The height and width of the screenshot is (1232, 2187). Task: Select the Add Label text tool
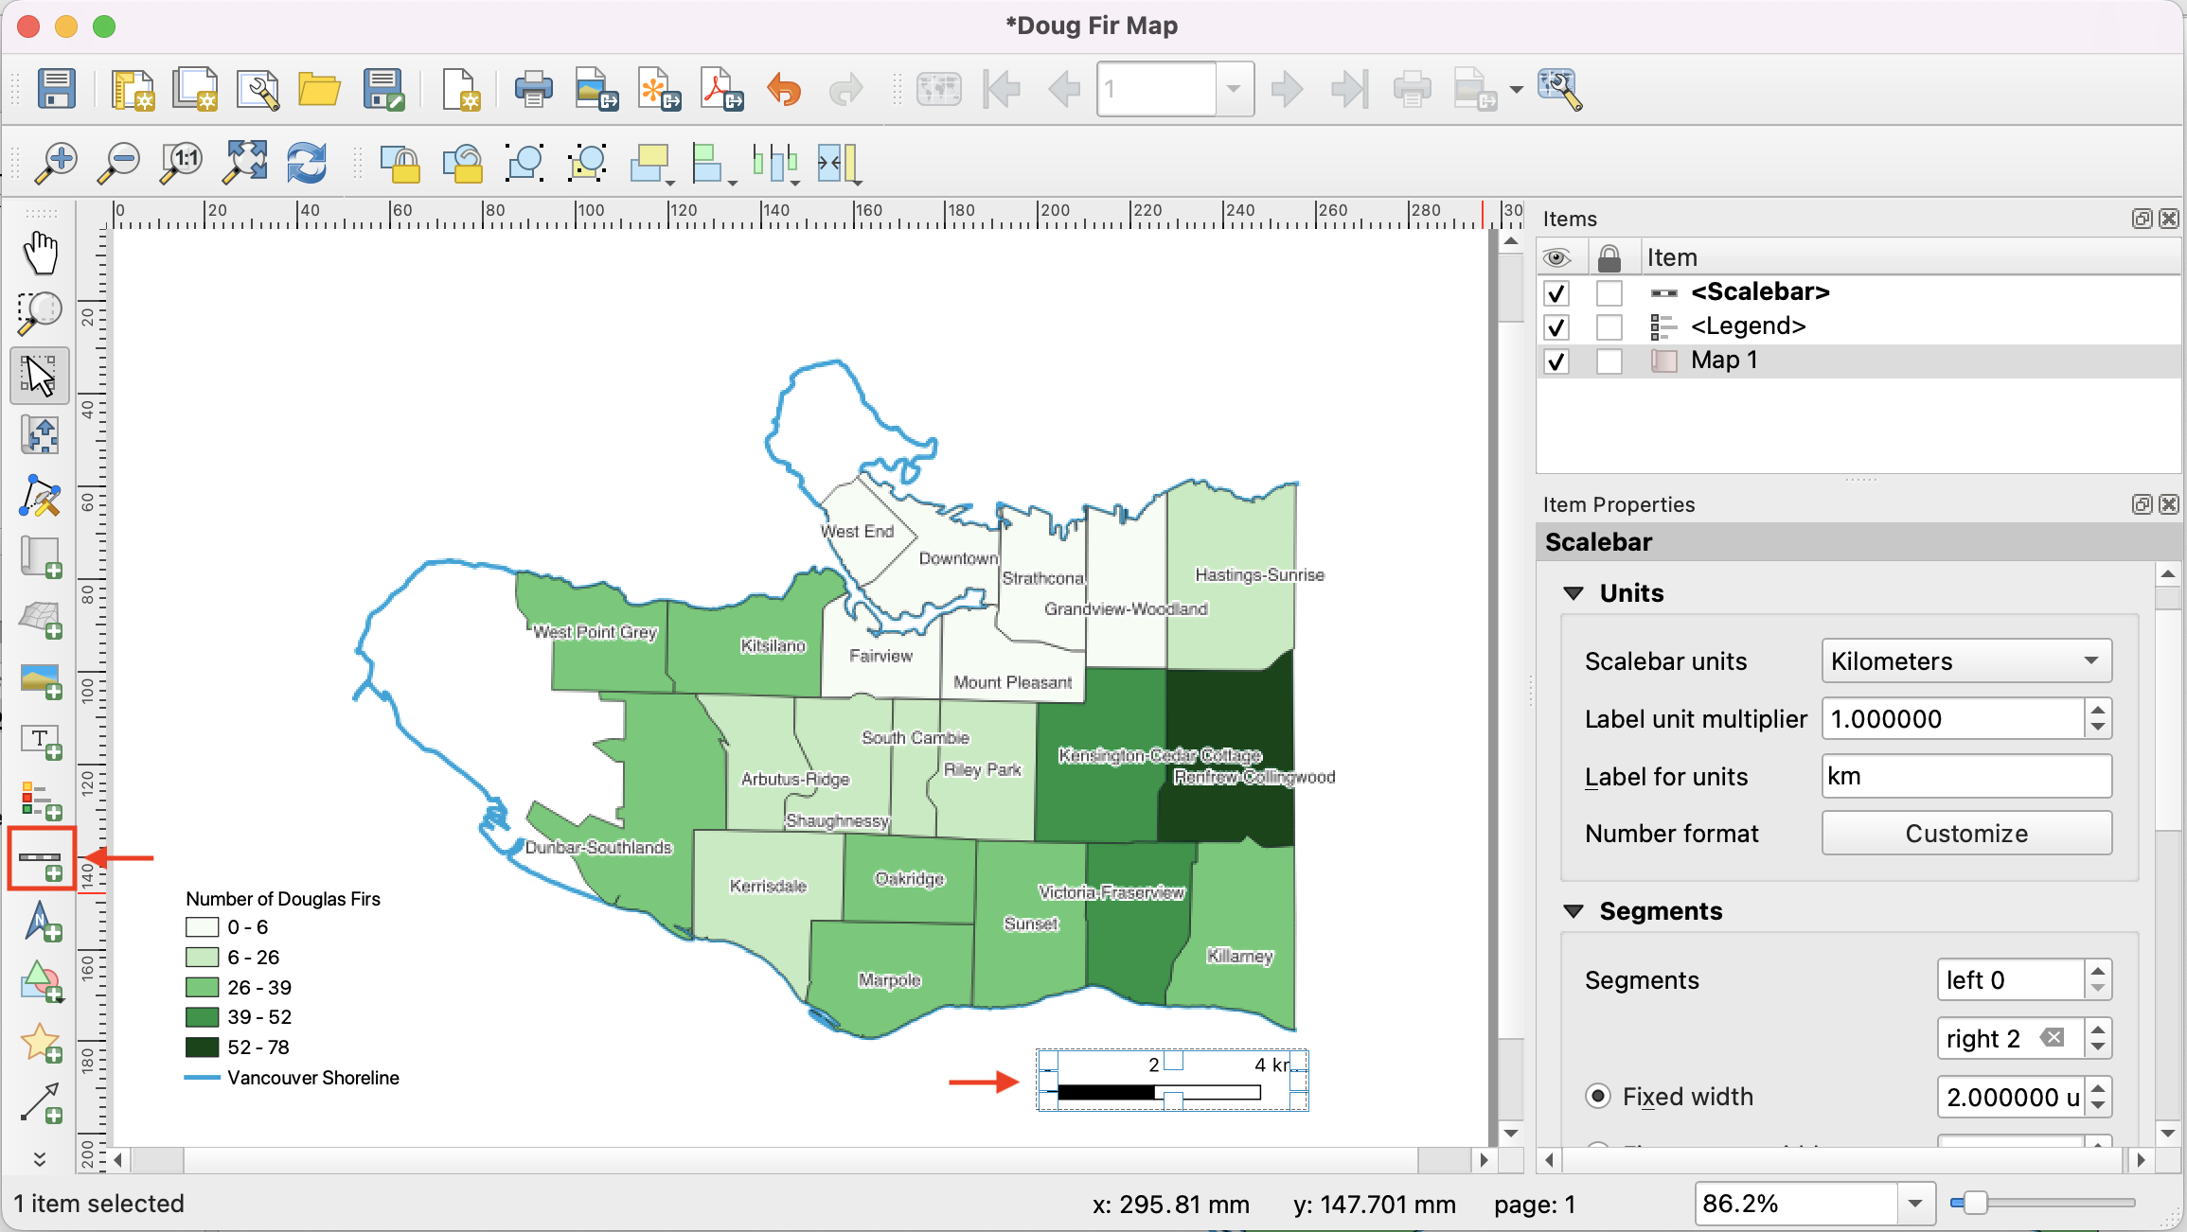tap(41, 741)
